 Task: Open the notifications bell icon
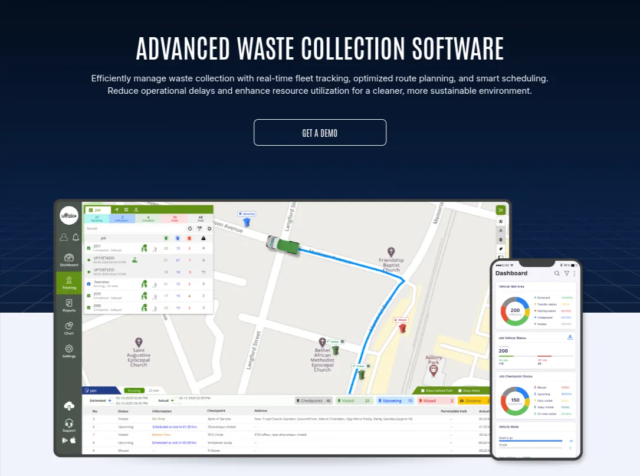coord(76,237)
